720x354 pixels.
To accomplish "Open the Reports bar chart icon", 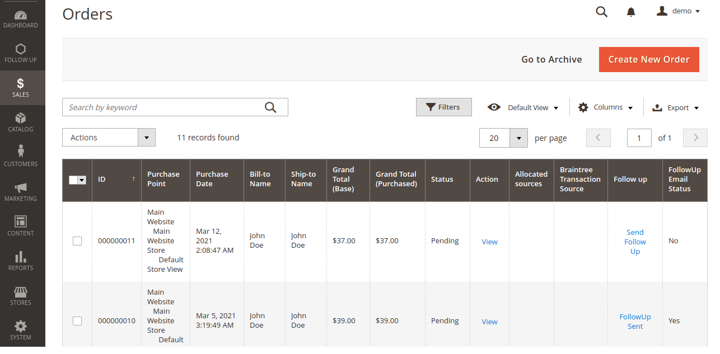I will coord(21,257).
